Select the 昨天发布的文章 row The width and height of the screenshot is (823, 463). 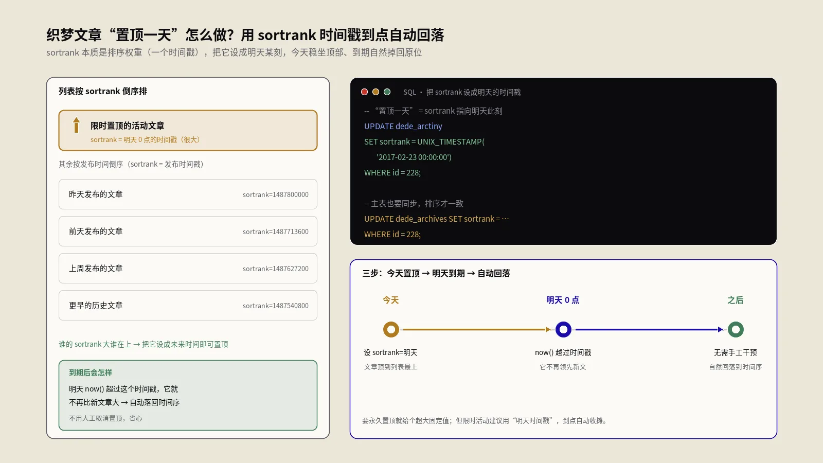(188, 194)
